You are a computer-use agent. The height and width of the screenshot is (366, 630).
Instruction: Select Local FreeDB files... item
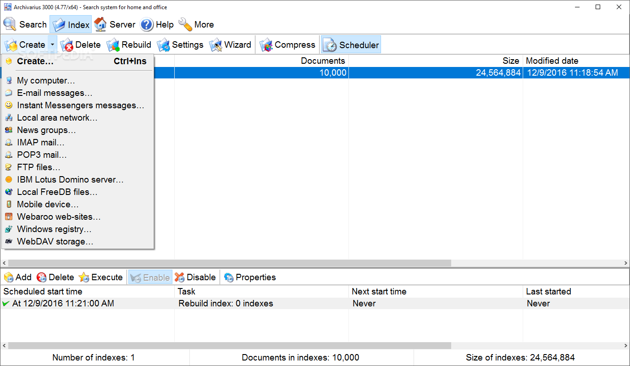point(78,192)
